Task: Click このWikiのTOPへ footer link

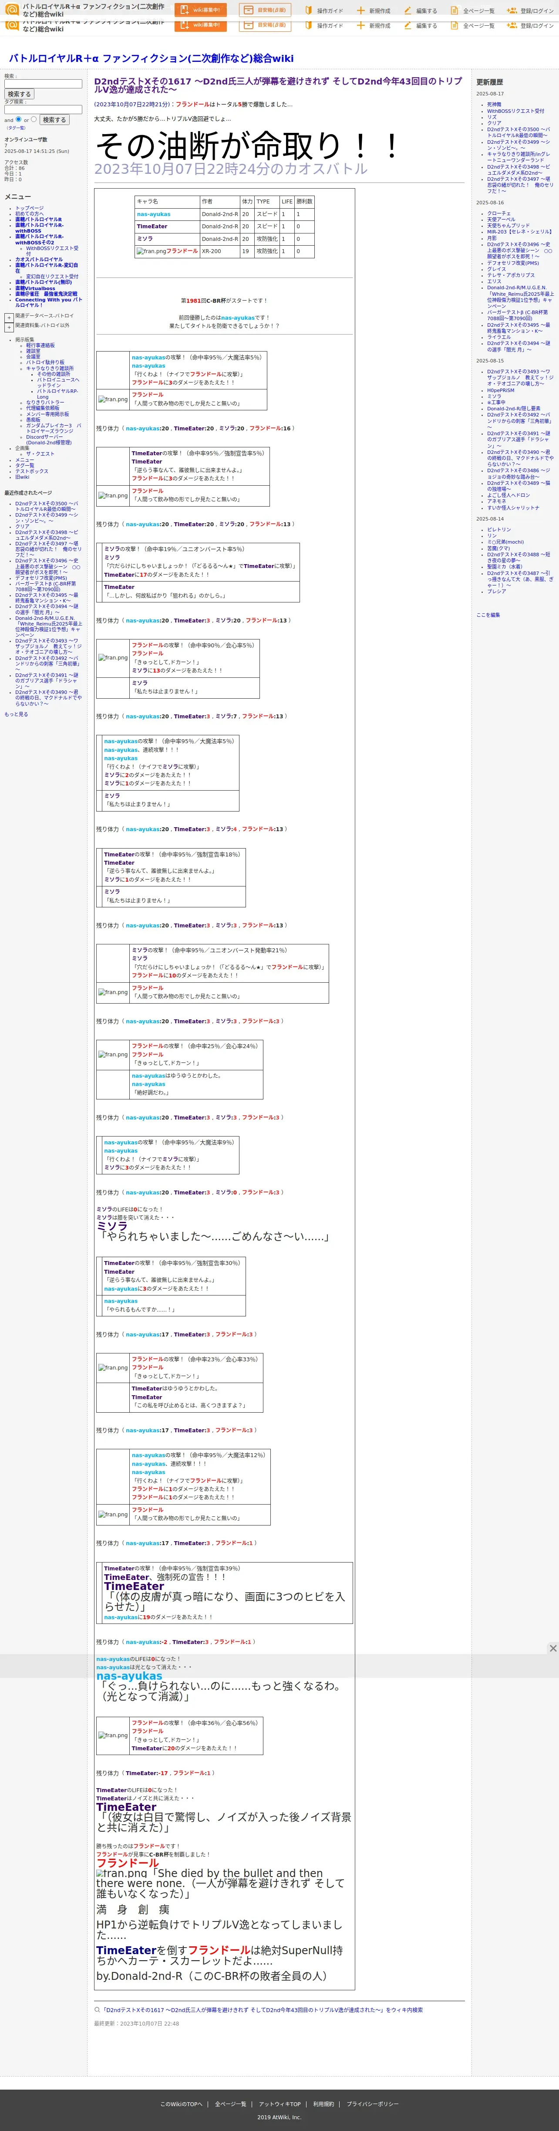Action: tap(181, 2104)
